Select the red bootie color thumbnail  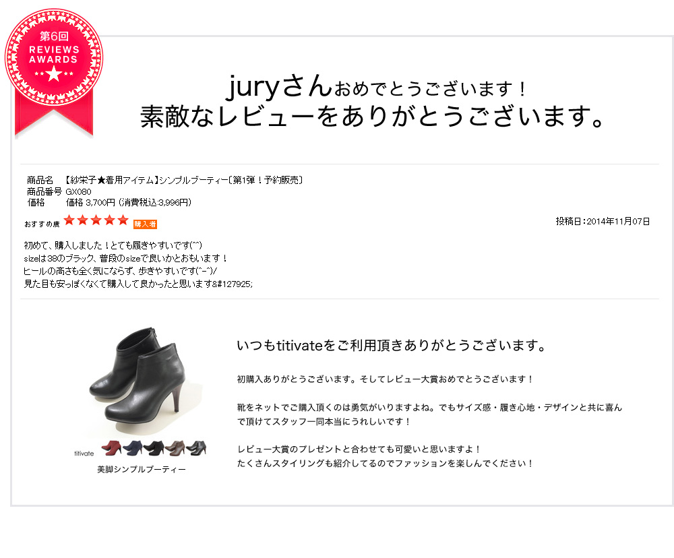[x=111, y=448]
